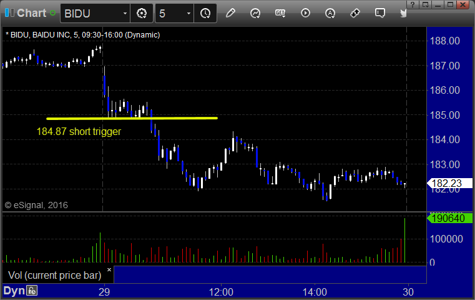Toggle the time lock icon next to Dyn
Image resolution: width=475 pixels, height=300 pixels.
point(32,291)
